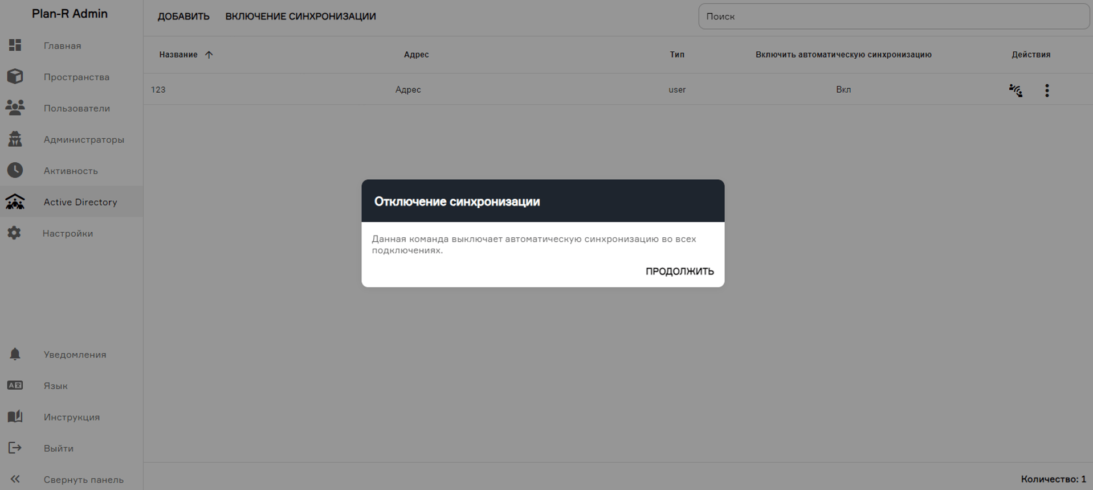Click the Пользователи people icon

pyautogui.click(x=15, y=108)
